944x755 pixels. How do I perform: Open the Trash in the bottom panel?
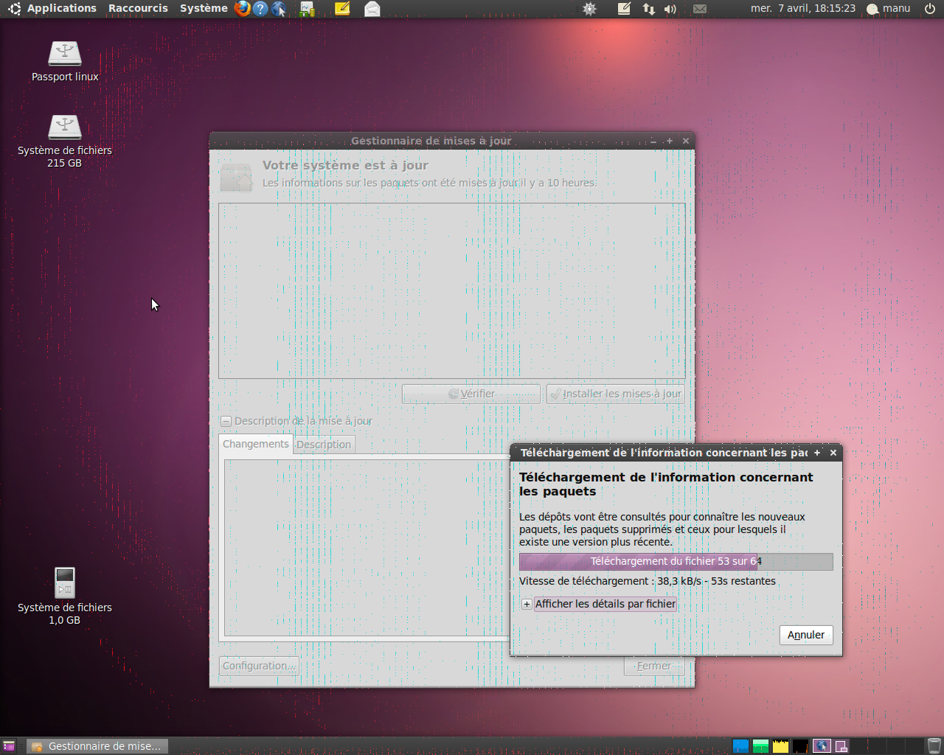coord(934,745)
